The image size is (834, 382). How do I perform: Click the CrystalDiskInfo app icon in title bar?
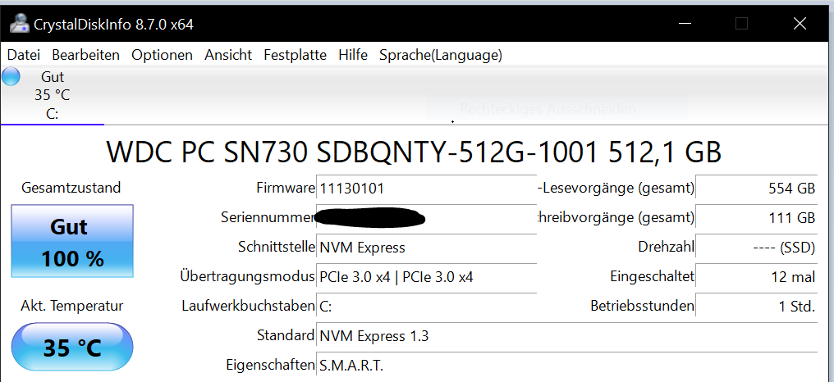click(x=17, y=24)
